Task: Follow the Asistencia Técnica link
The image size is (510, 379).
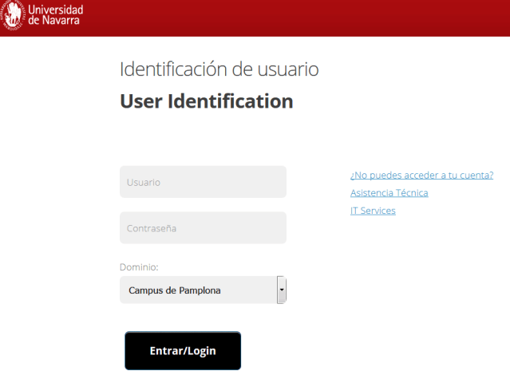Action: pos(389,193)
